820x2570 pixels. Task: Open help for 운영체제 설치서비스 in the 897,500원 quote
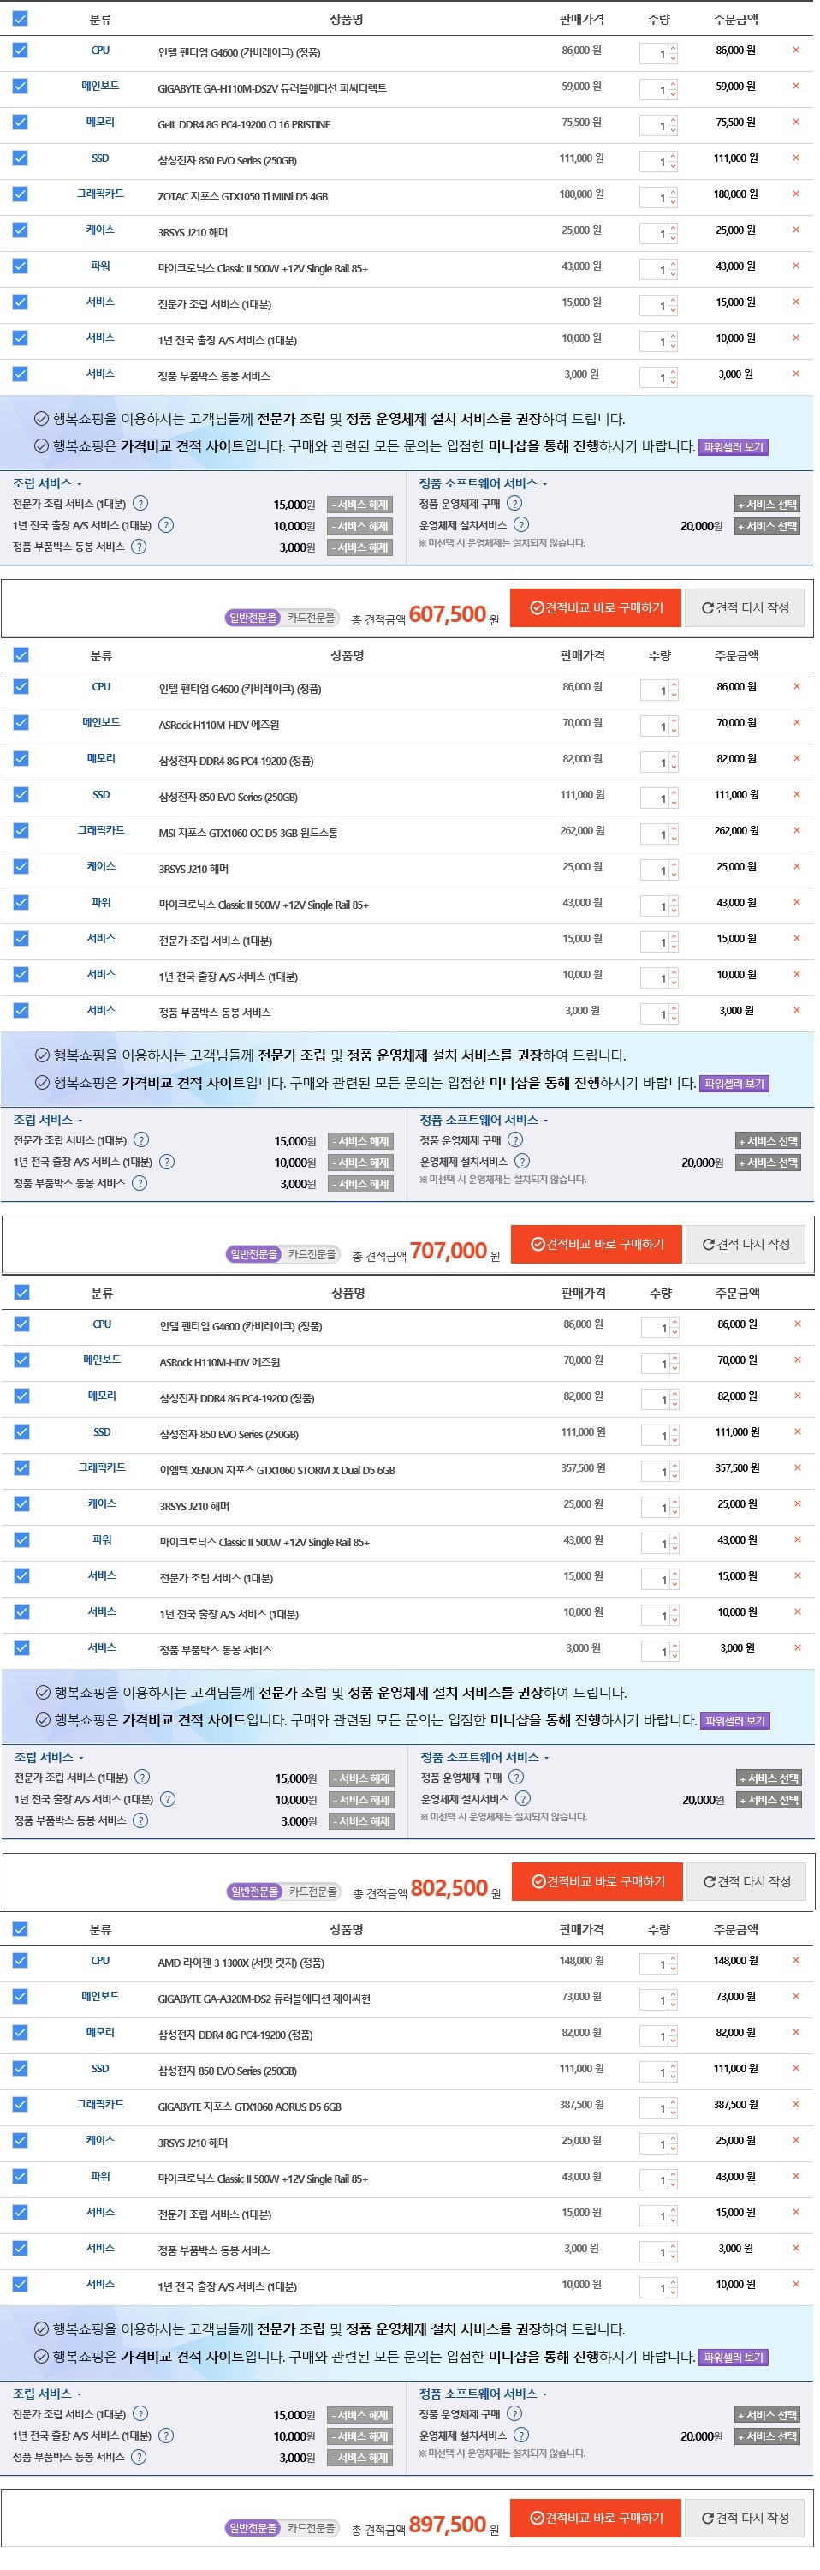click(x=521, y=2436)
